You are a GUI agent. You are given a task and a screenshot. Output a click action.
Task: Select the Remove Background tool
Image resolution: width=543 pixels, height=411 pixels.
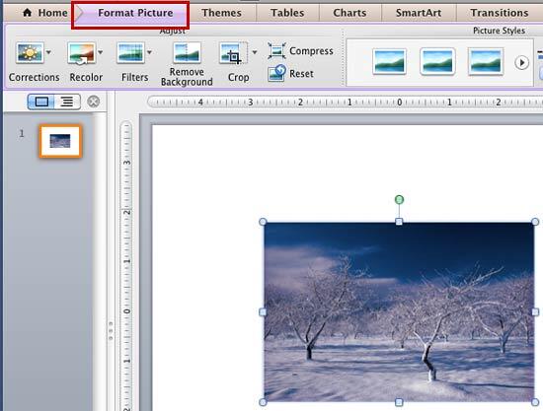click(x=187, y=63)
